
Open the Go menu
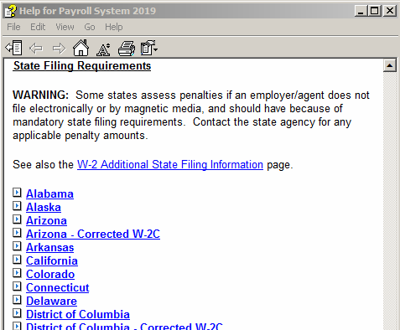[x=90, y=27]
